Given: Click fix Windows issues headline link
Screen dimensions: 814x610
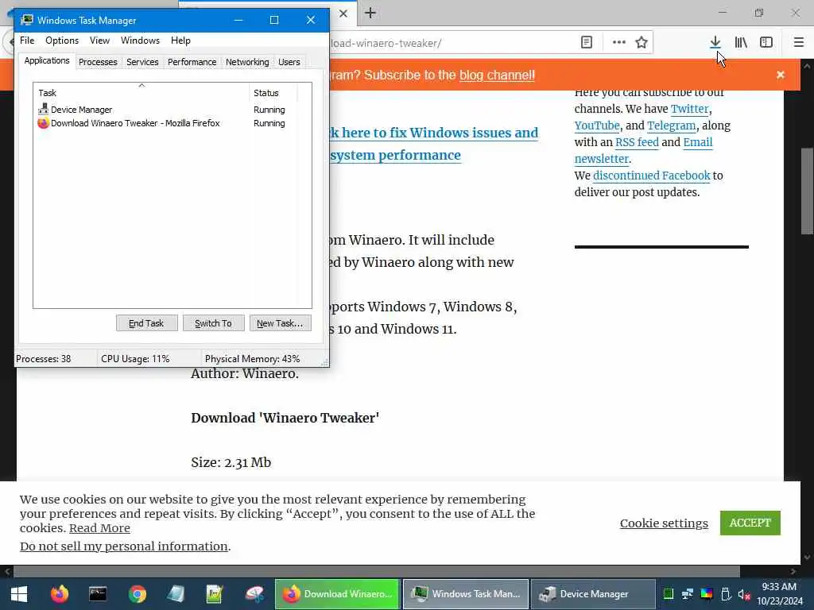Looking at the screenshot, I should pyautogui.click(x=434, y=144).
